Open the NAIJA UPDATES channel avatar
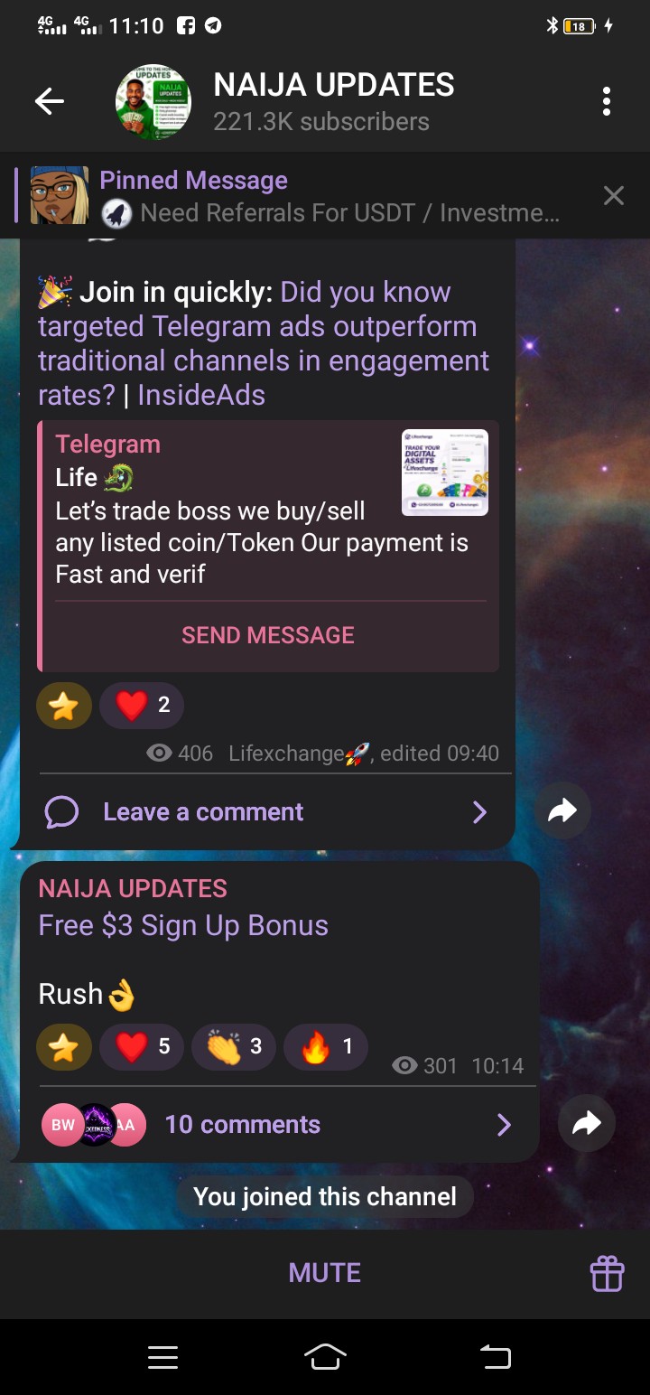 pos(153,102)
